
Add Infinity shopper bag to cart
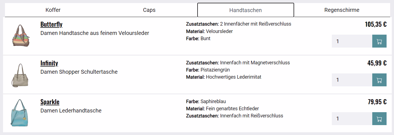click(x=379, y=80)
